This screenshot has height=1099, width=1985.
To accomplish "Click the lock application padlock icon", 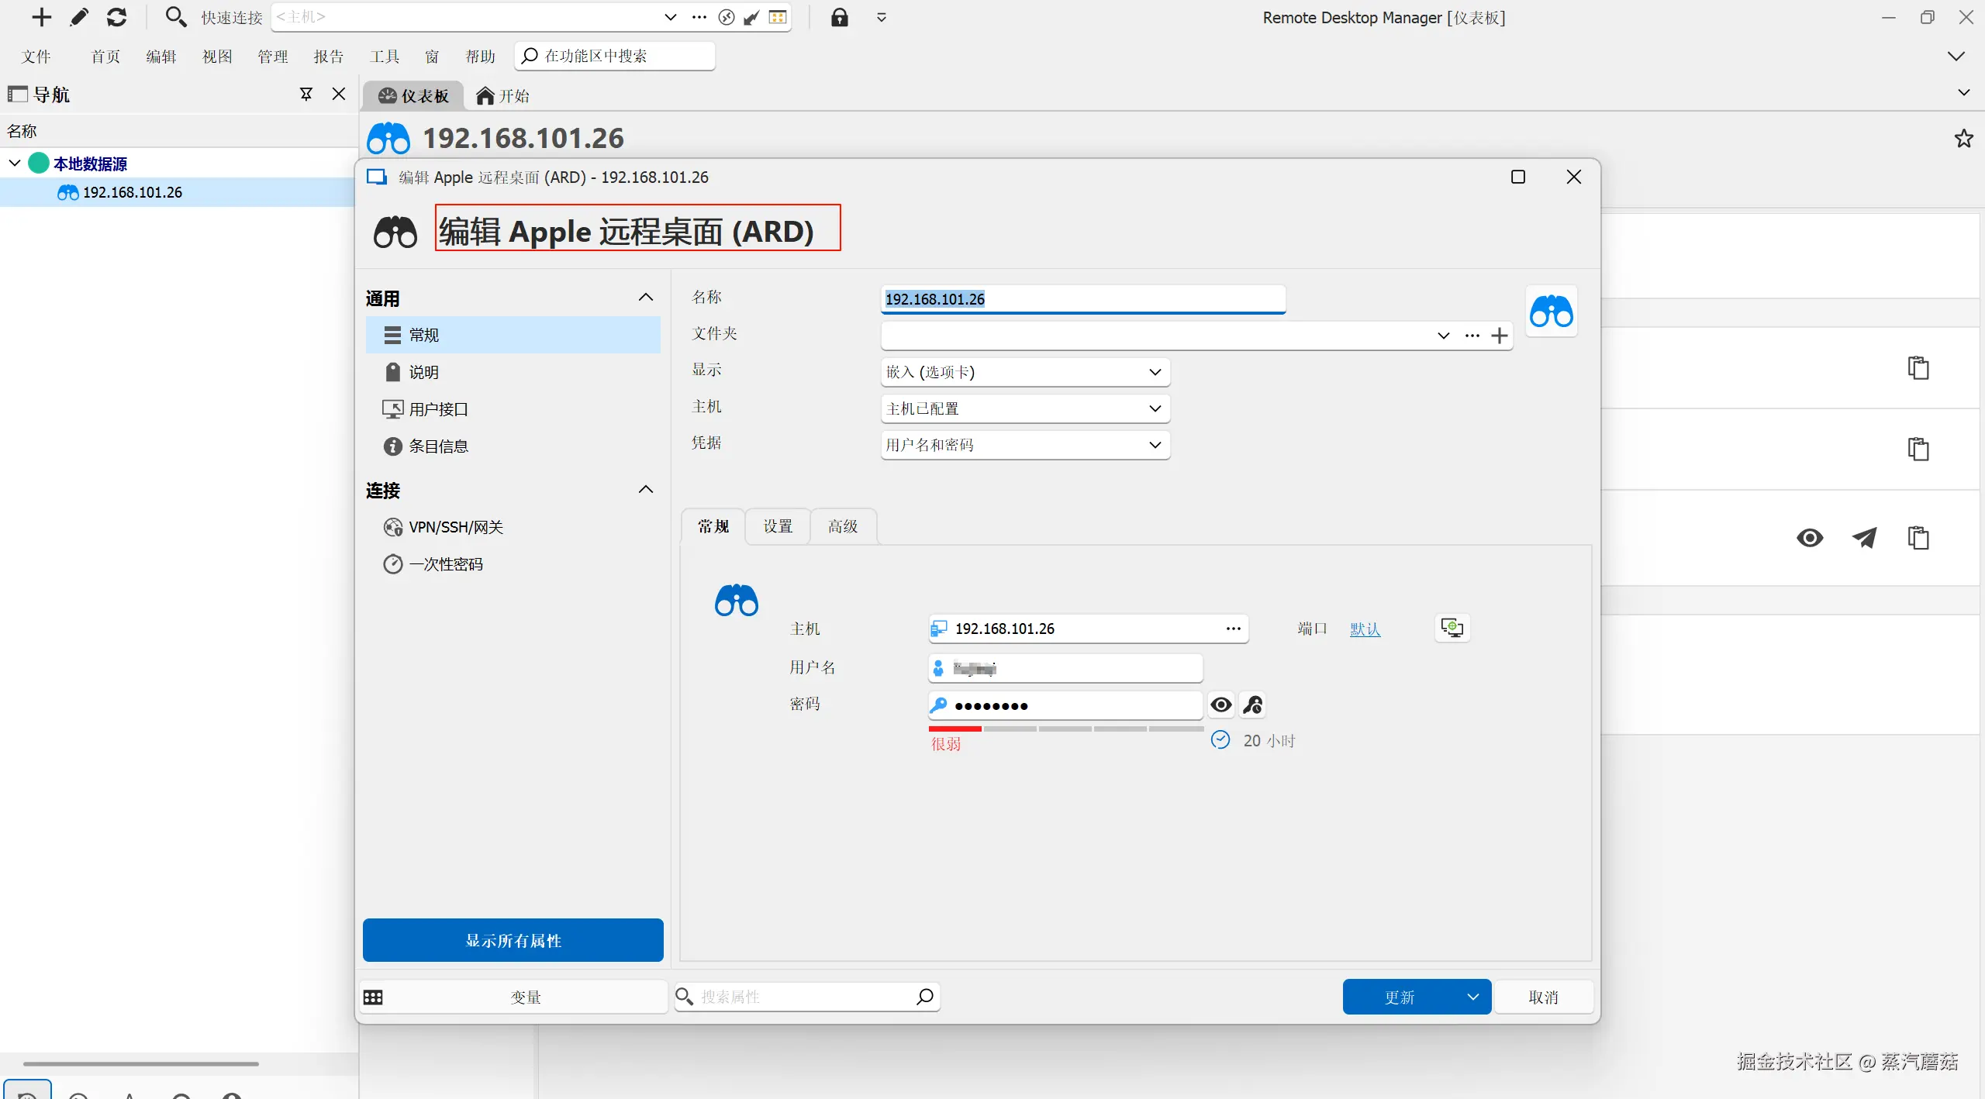I will 839,17.
